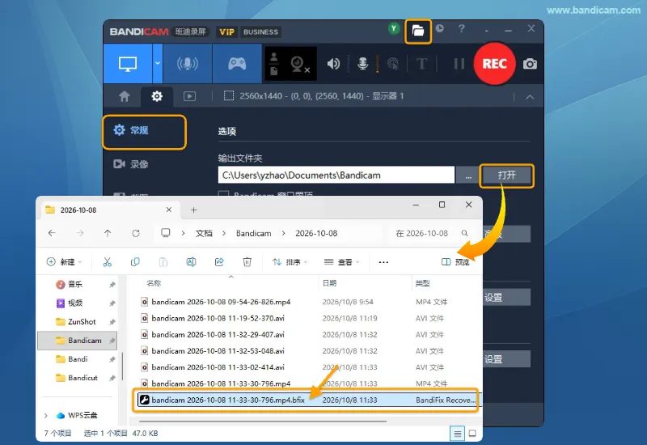Expand screen recording mode dropdown arrow

click(x=158, y=64)
